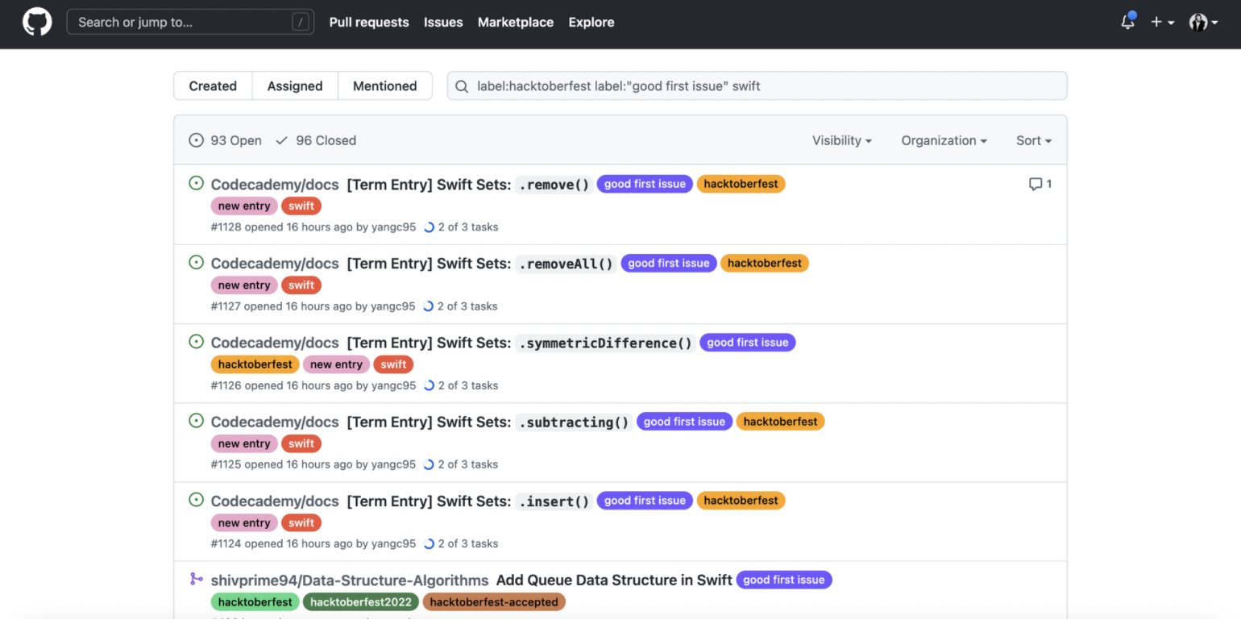The image size is (1241, 624).
Task: Open Explore in top navigation
Action: pos(591,23)
